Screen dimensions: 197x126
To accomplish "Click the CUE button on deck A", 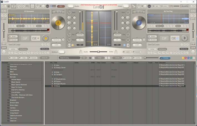I will 36,38.
